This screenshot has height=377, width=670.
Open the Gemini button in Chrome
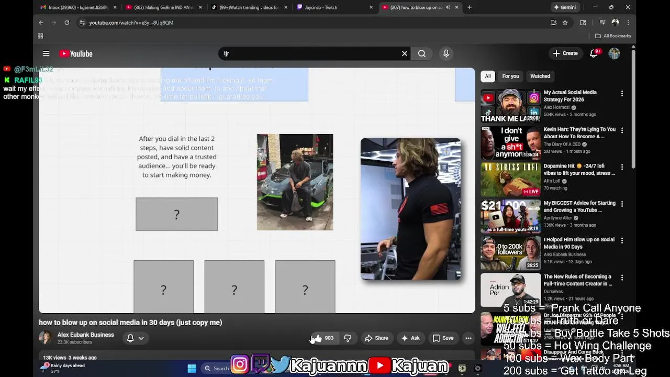point(565,7)
